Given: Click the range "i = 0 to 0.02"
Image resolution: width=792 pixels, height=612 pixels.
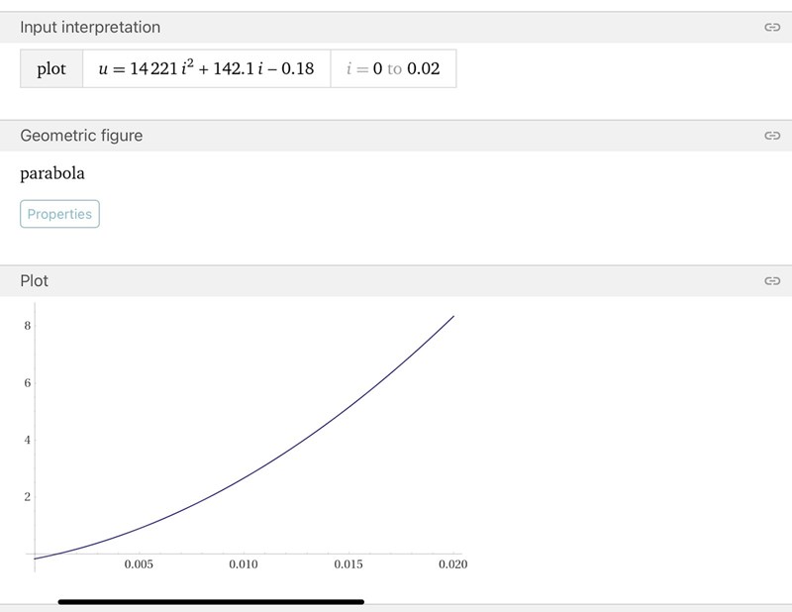Looking at the screenshot, I should [x=393, y=69].
